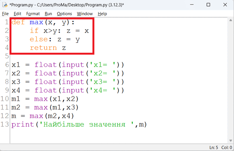
Task: Click 'max(x1,x2)' call on line 10
Action: [56, 99]
